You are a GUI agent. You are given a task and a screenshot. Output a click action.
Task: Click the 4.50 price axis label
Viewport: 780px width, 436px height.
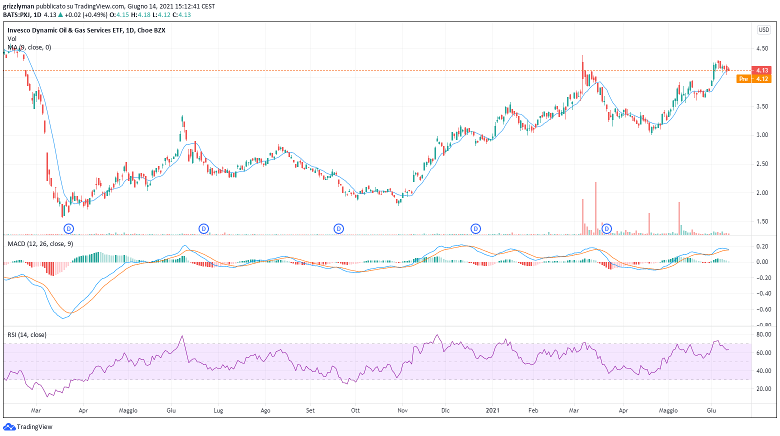762,49
